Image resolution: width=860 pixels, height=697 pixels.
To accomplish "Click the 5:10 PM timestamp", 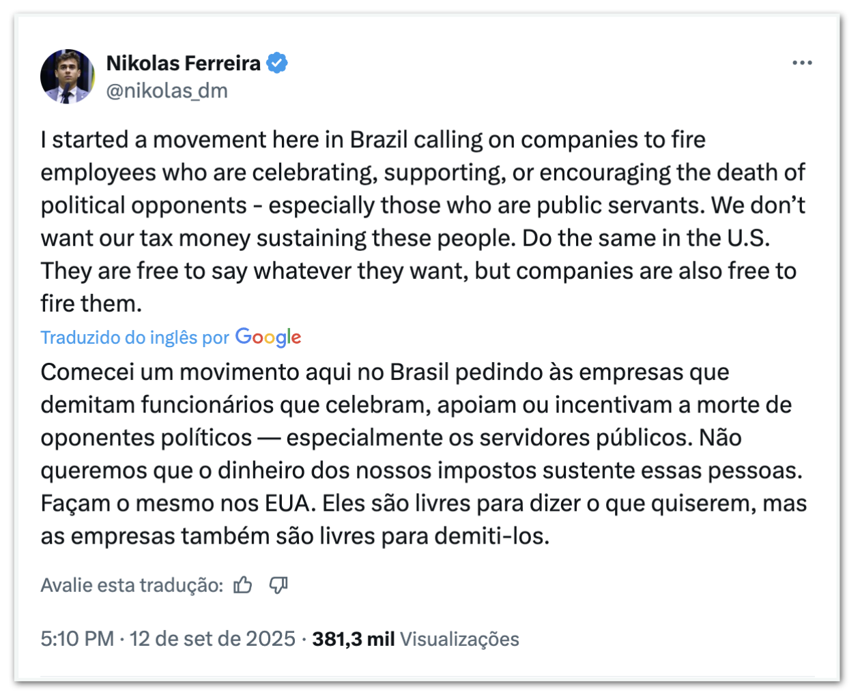I will (77, 639).
